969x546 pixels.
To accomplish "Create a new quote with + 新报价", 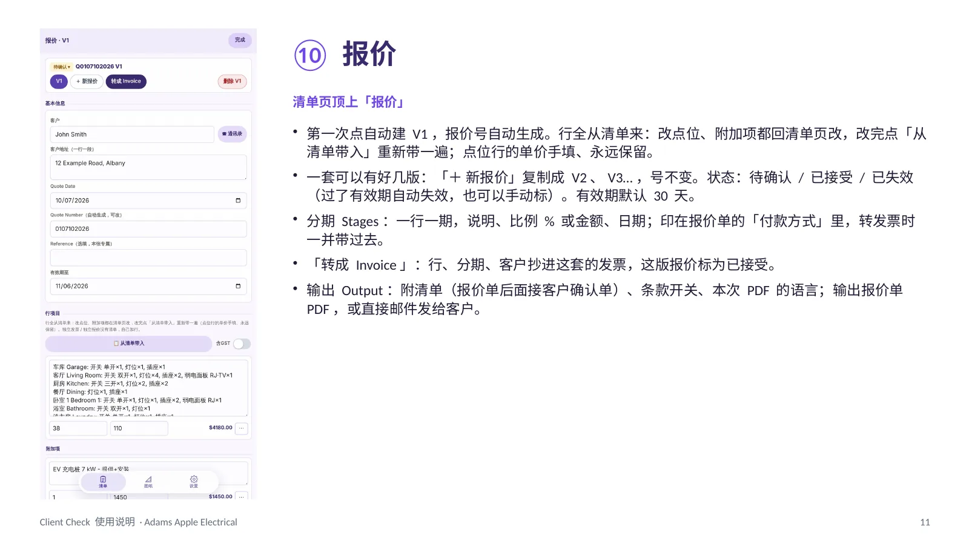I will tap(87, 81).
